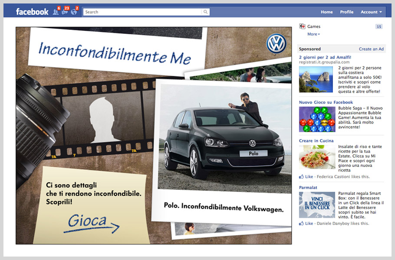Click 'Federica Castioni likes this' text
The height and width of the screenshot is (260, 395).
(x=343, y=177)
